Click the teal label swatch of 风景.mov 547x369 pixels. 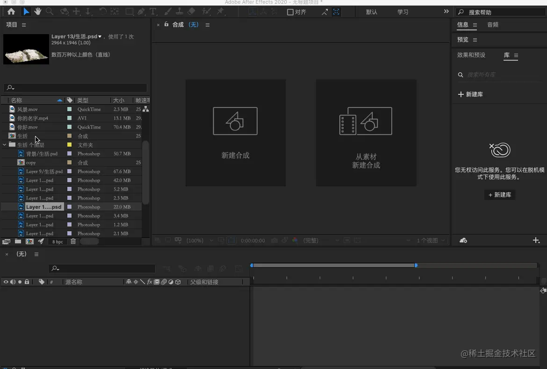pos(69,109)
